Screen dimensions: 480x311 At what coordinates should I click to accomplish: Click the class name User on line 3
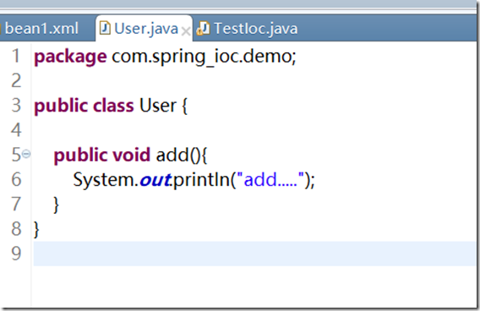coord(158,106)
